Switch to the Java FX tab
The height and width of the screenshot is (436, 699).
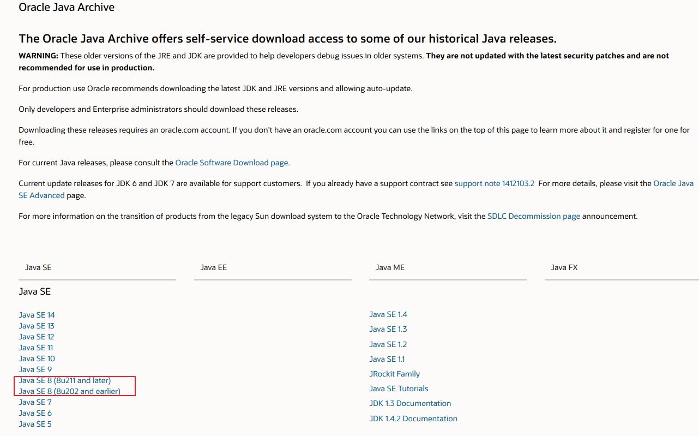(564, 267)
